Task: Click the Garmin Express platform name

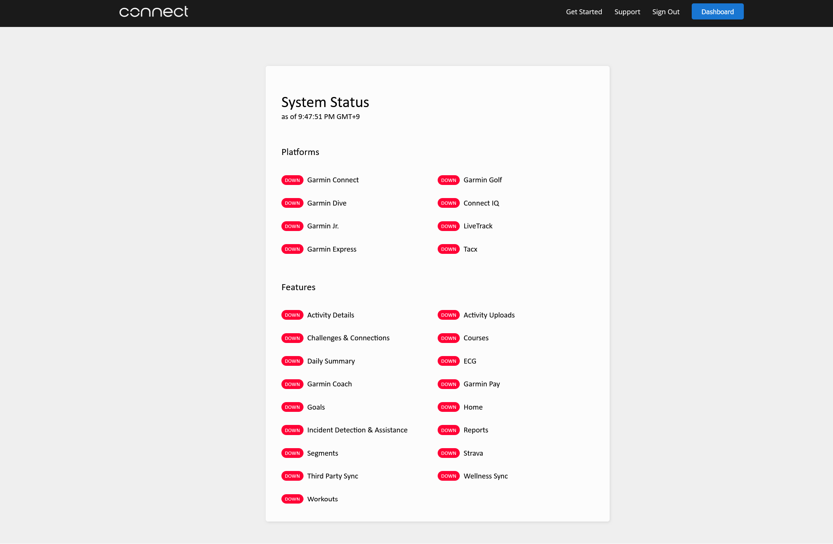Action: click(332, 249)
